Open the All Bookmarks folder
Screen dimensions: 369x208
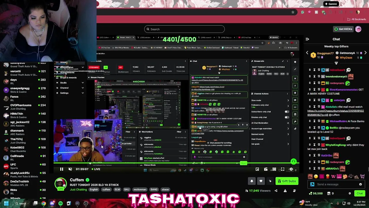coord(357,19)
